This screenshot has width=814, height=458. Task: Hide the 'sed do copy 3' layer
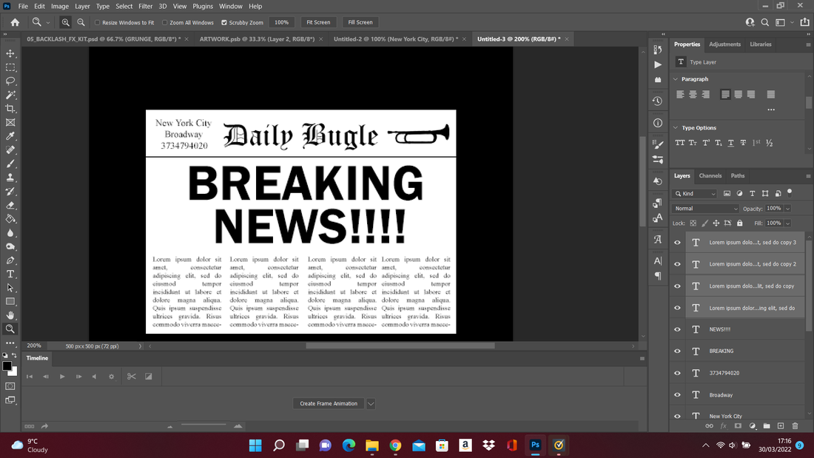(x=677, y=243)
